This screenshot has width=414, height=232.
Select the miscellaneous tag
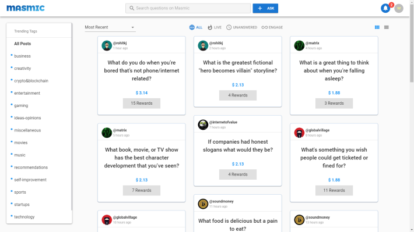click(x=27, y=130)
